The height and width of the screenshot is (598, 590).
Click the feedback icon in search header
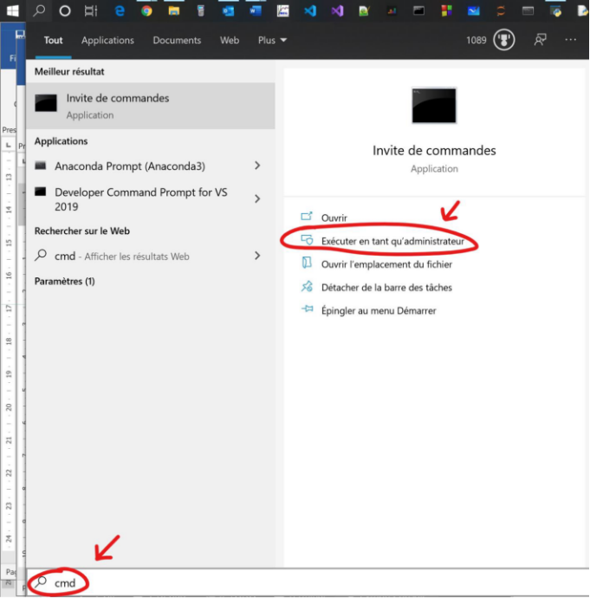tap(541, 40)
